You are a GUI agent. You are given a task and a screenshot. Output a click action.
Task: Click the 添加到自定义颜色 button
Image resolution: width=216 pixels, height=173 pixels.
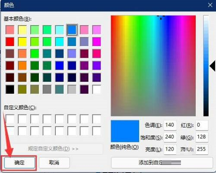click(162, 162)
